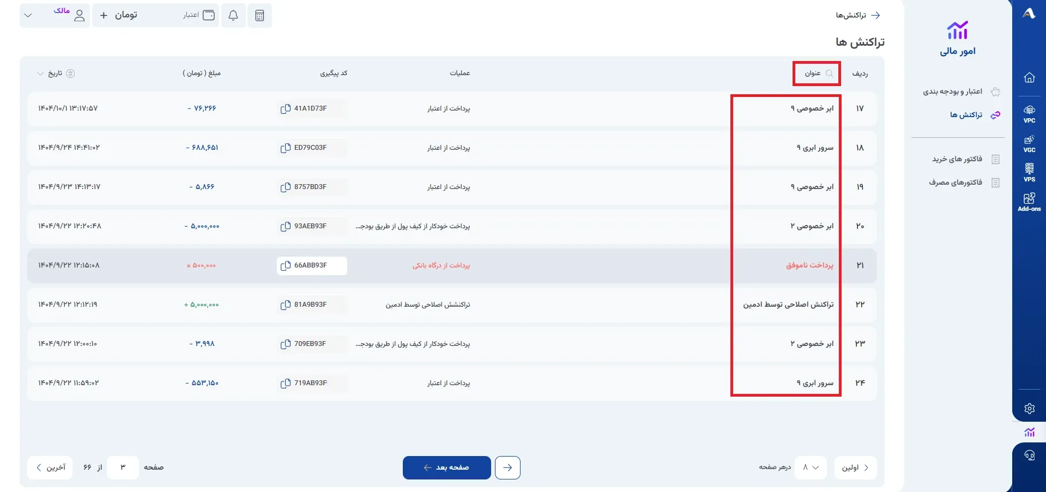This screenshot has width=1046, height=492.
Task: Sort by تاریخ column header
Action: (55, 73)
